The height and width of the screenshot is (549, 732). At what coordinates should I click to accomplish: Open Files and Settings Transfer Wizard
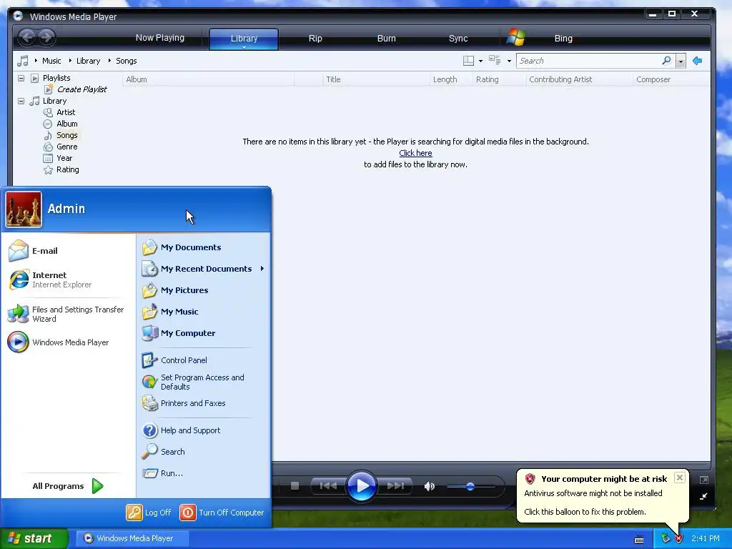point(68,315)
